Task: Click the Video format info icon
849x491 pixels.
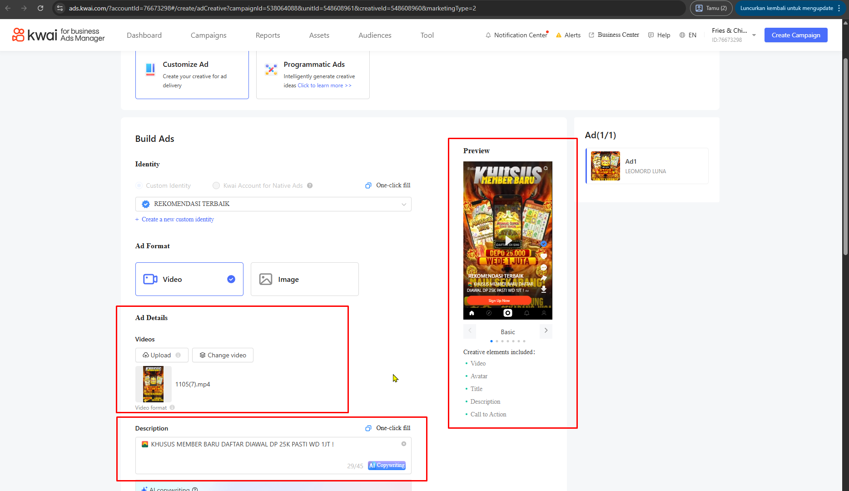Action: [x=172, y=407]
